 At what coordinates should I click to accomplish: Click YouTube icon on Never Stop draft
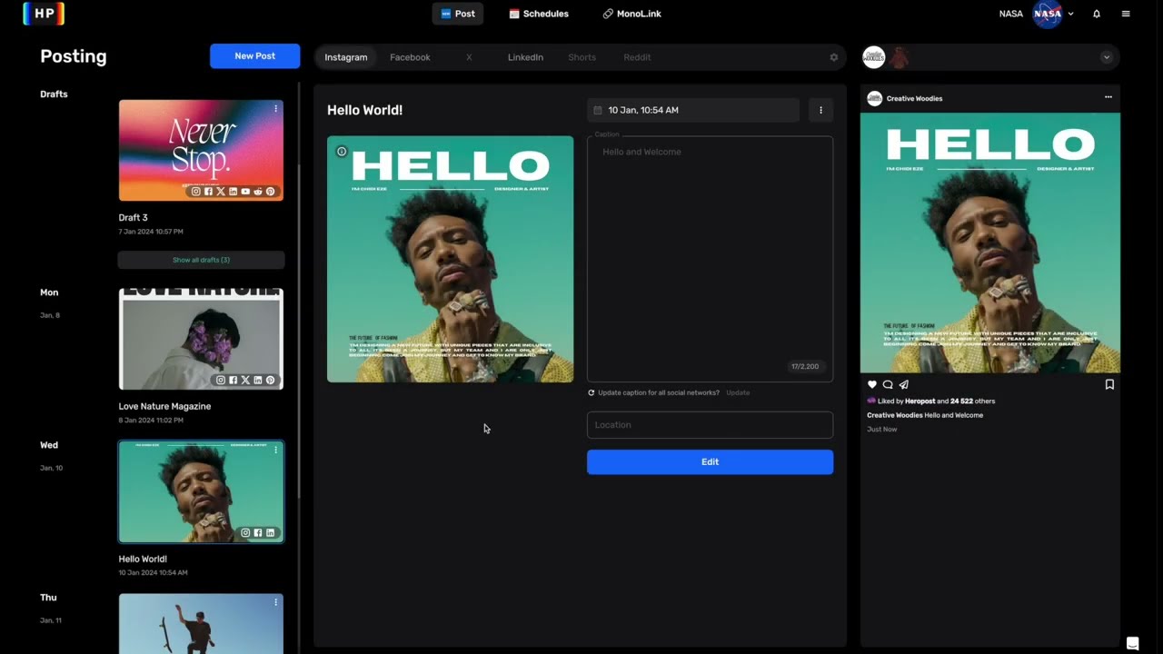tap(245, 192)
